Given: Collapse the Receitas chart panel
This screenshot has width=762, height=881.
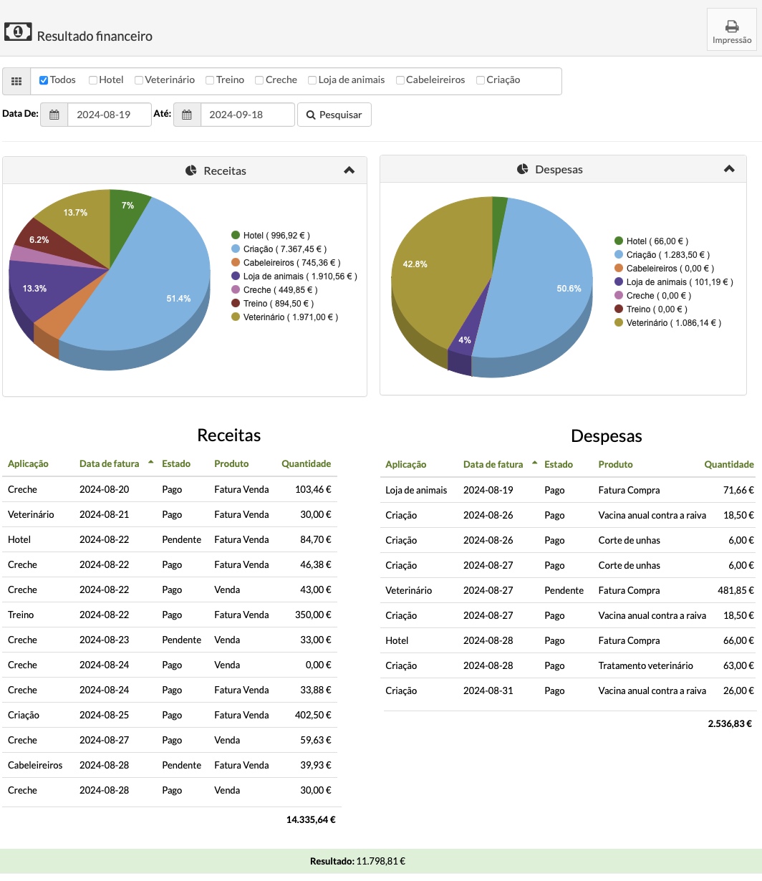Looking at the screenshot, I should (349, 170).
